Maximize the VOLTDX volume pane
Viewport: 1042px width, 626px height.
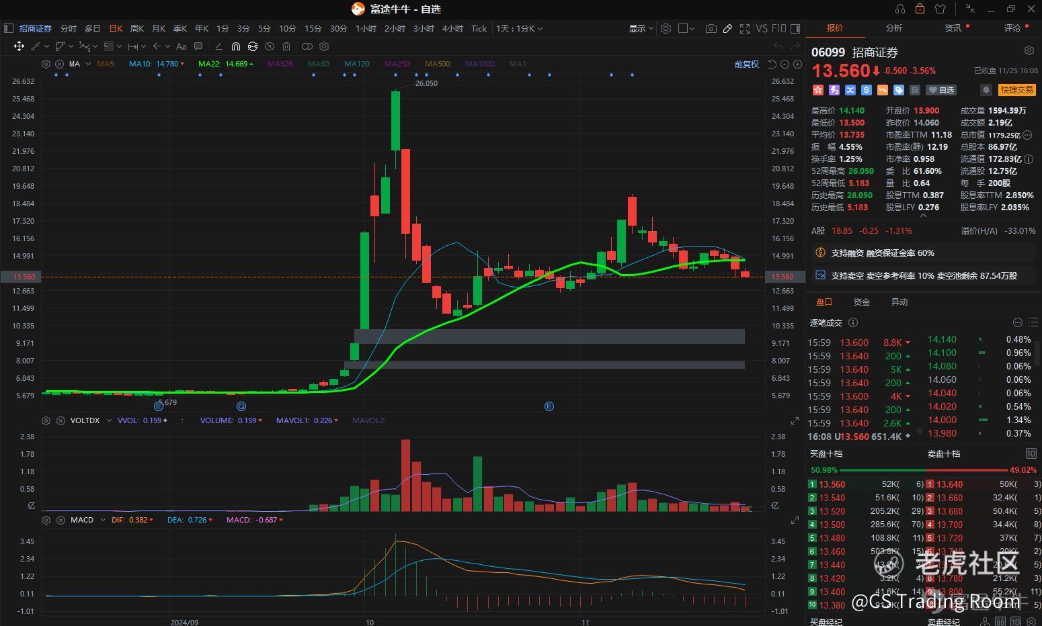(x=795, y=420)
